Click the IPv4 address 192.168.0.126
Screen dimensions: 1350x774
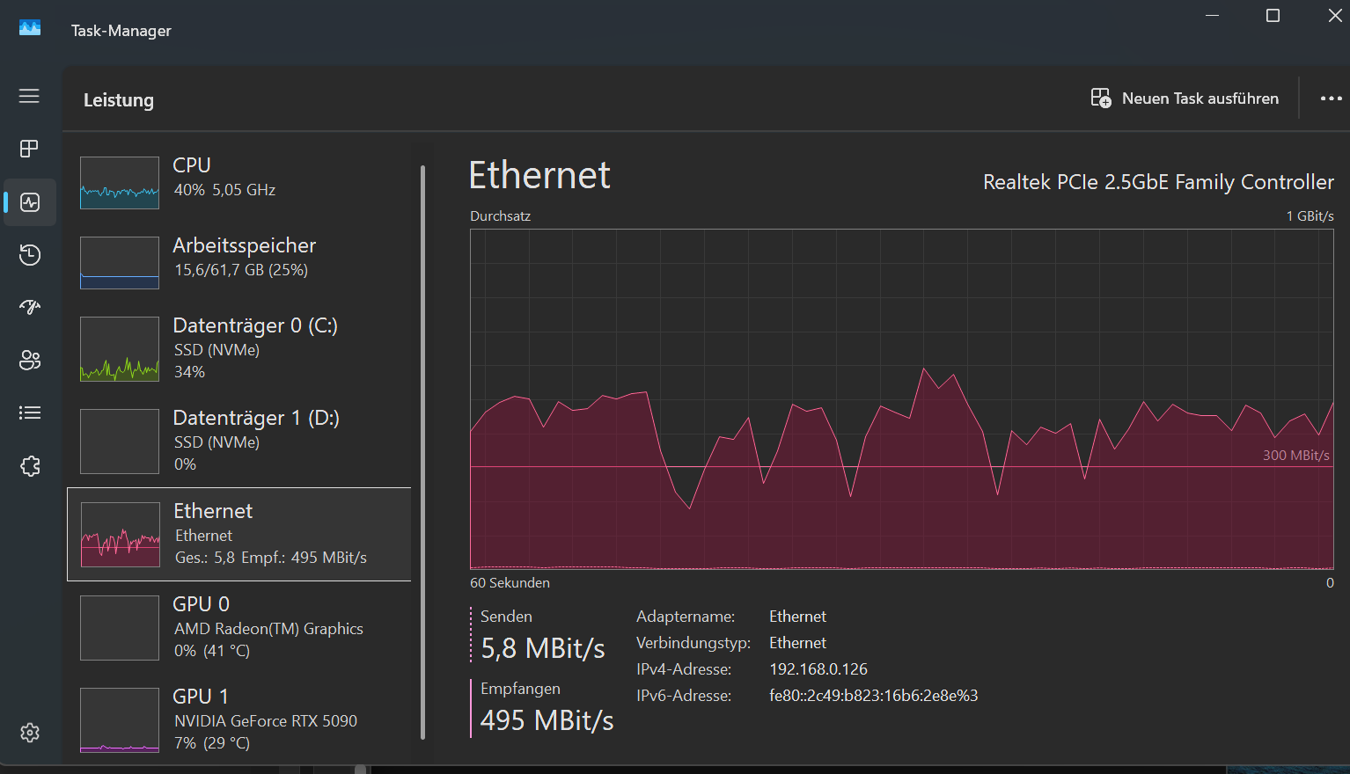coord(818,669)
